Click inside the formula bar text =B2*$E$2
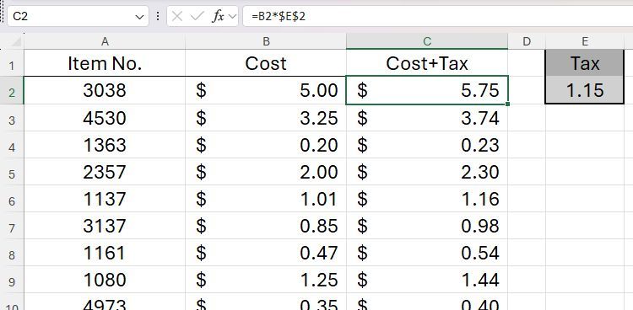633x310 pixels. click(x=279, y=17)
